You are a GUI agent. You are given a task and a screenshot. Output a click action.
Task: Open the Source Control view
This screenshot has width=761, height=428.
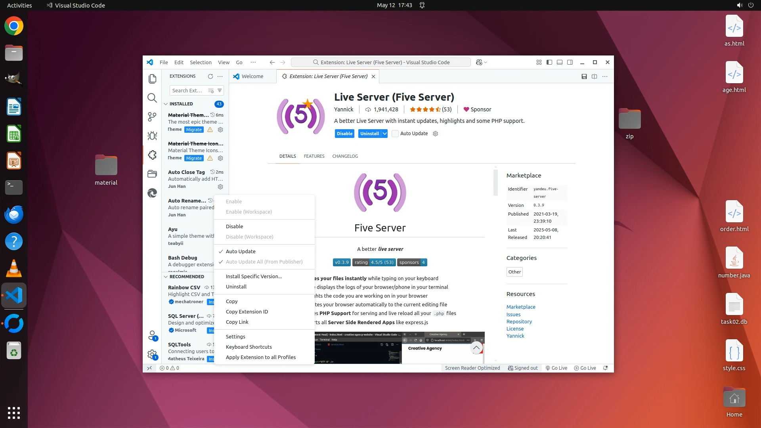click(x=152, y=117)
